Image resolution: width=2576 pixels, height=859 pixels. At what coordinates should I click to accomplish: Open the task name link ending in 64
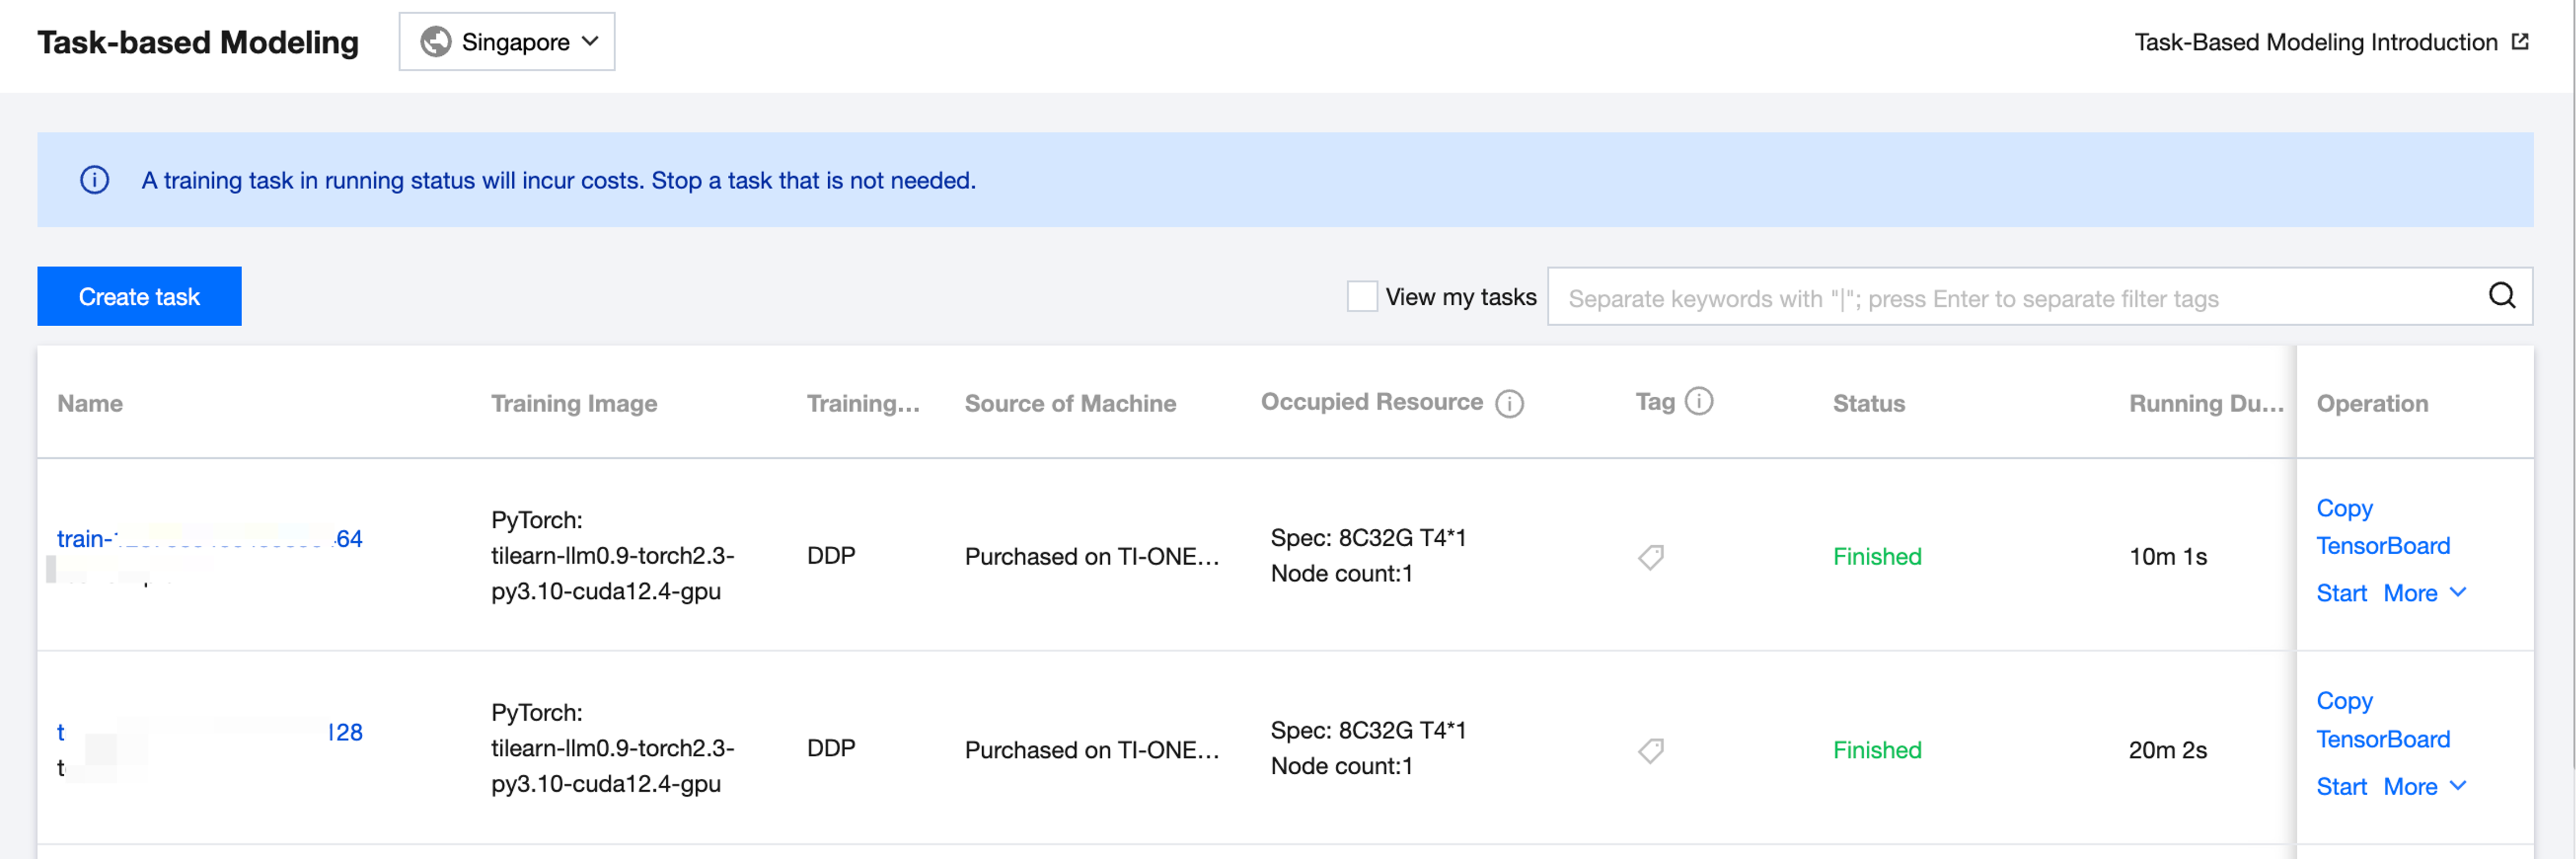209,539
